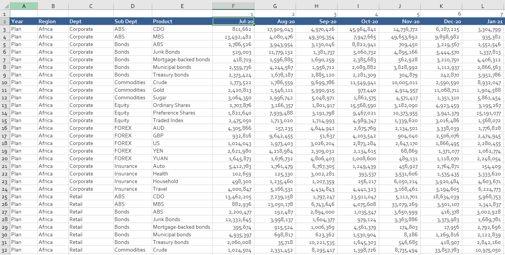Screen dimensions: 505x255
Task: Click the Sugar product cell
Action: coord(182,97)
